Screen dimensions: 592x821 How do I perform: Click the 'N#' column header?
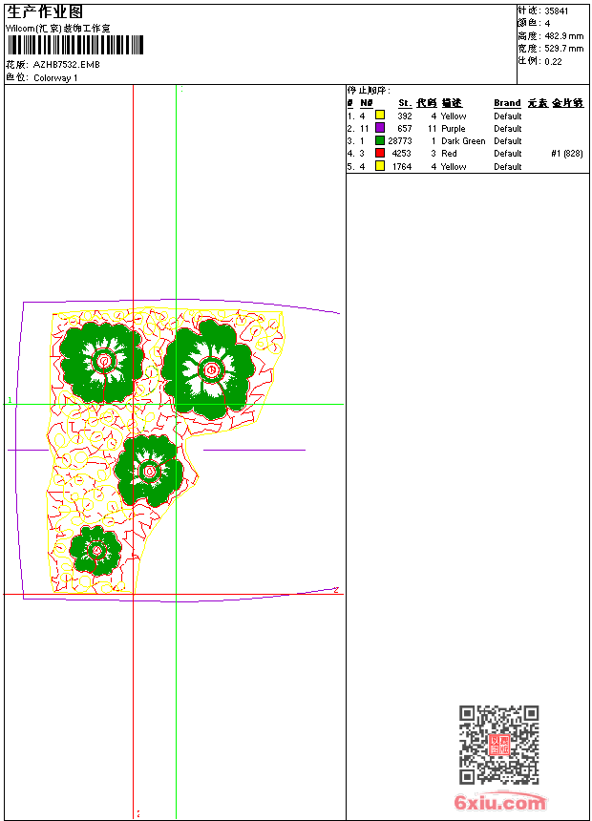point(367,103)
